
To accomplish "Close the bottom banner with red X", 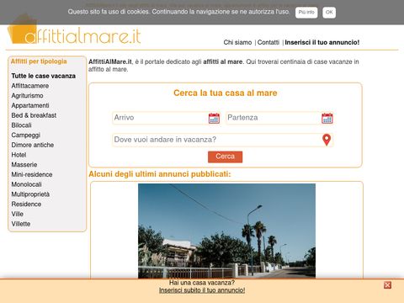I will pyautogui.click(x=387, y=285).
